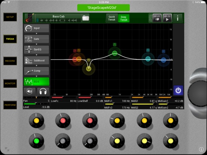Start Quick Capture recording at 00:20
The image size is (207, 155).
(157, 18)
